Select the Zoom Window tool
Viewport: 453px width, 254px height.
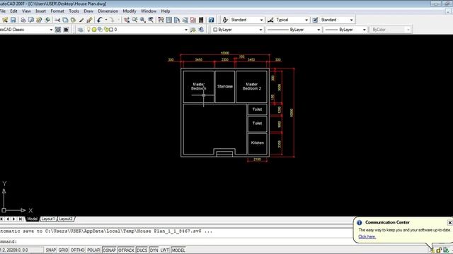(143, 20)
